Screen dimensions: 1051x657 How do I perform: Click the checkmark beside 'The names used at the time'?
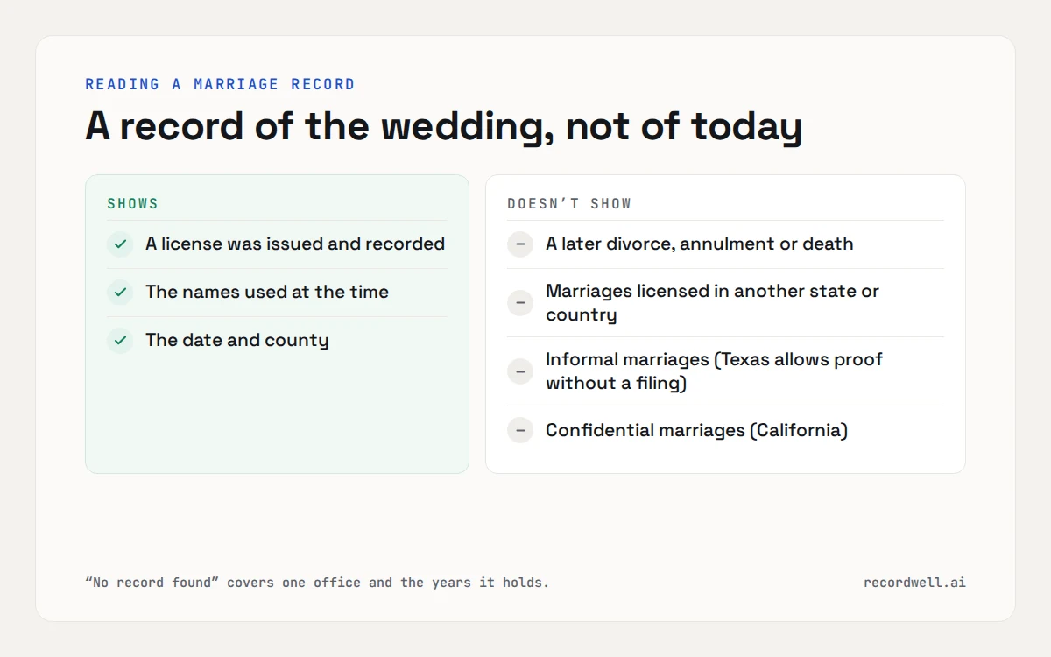(120, 293)
